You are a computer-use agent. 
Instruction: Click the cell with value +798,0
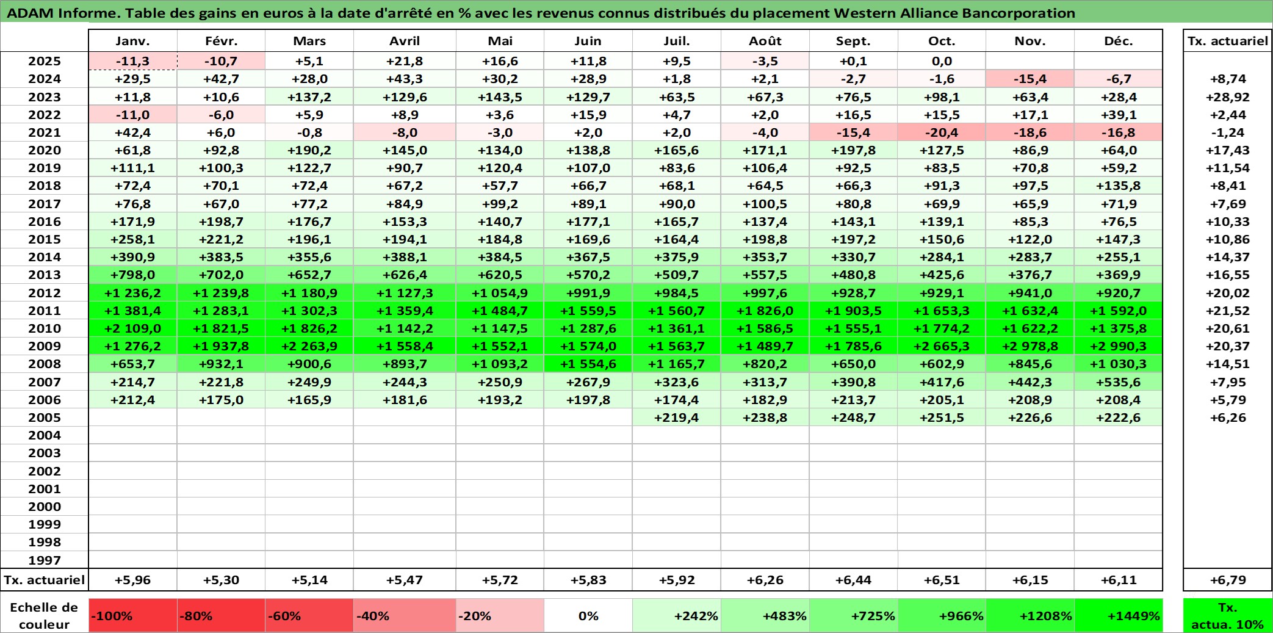click(x=133, y=275)
